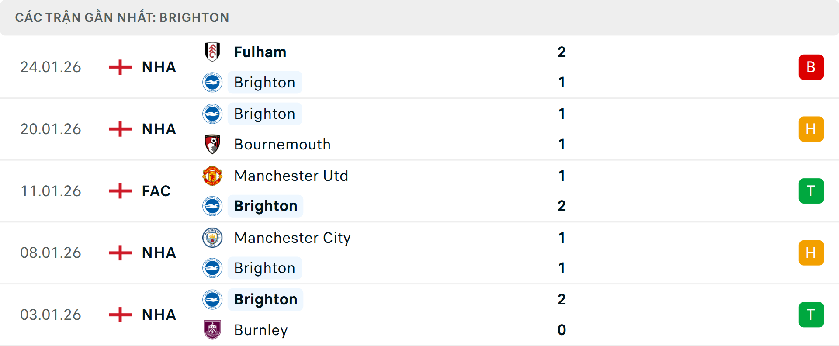Viewport: 839px width, 346px height.
Task: Select the 03.01.26 match date
Action: coord(51,315)
